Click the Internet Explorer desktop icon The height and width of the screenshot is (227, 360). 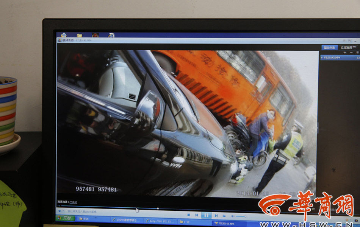click(x=111, y=35)
